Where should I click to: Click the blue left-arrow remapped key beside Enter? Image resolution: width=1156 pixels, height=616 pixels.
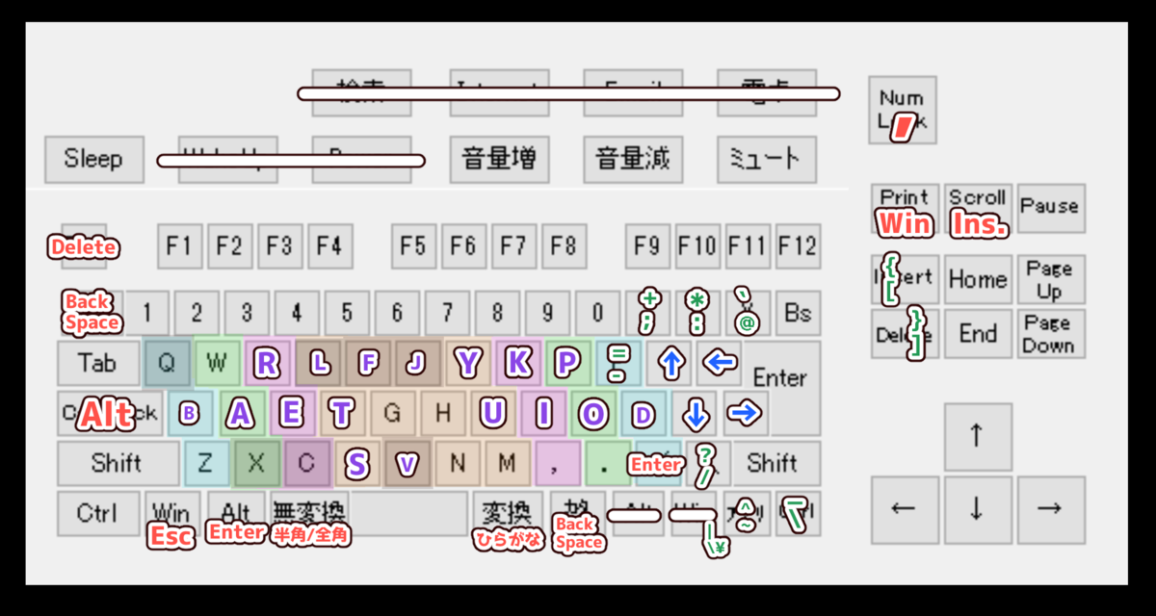click(719, 363)
